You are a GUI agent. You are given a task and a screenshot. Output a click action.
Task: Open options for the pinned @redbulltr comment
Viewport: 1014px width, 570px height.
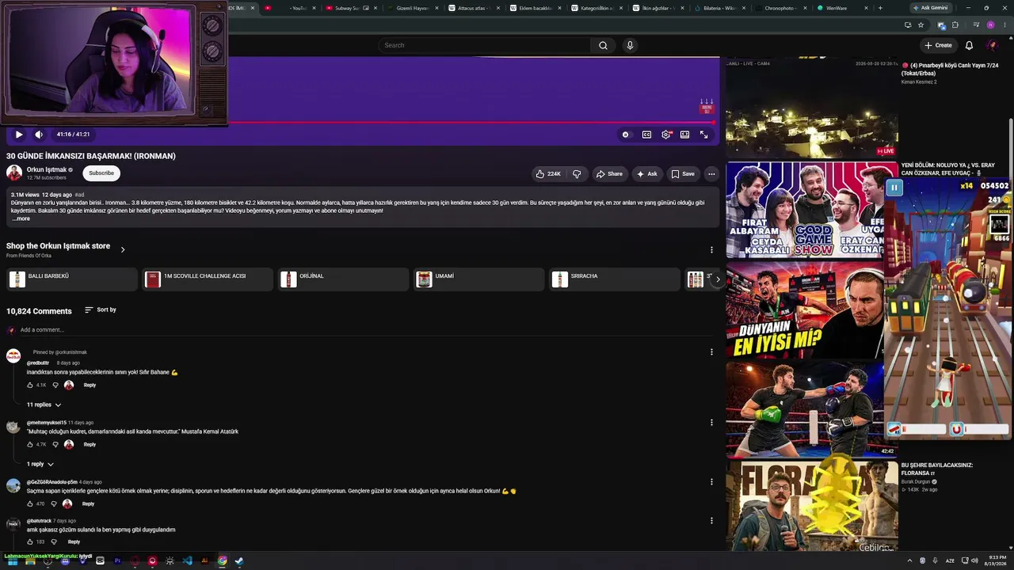pyautogui.click(x=711, y=351)
